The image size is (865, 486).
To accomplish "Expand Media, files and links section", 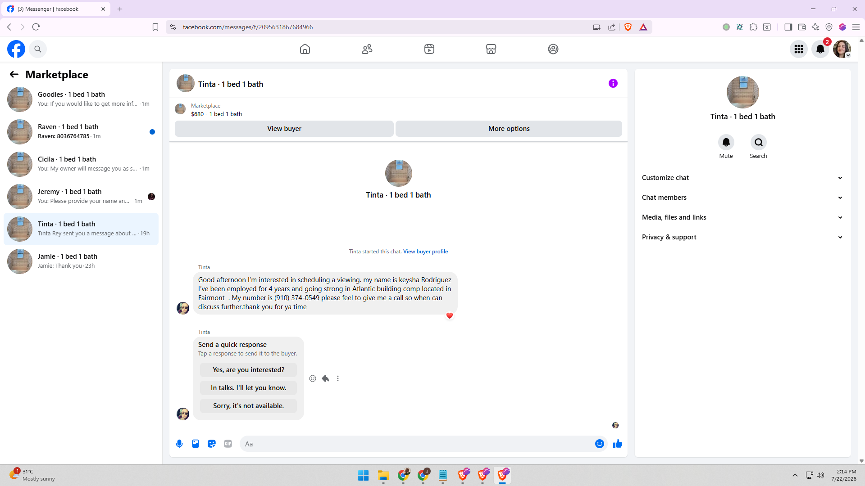I will pyautogui.click(x=742, y=217).
